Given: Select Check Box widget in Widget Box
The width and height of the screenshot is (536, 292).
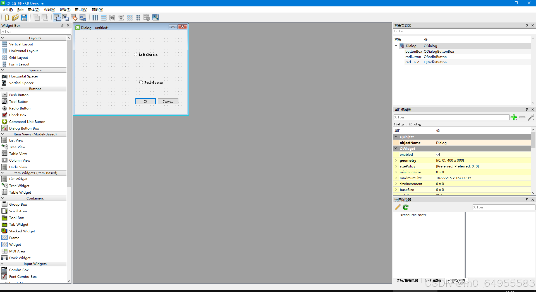Looking at the screenshot, I should [18, 115].
